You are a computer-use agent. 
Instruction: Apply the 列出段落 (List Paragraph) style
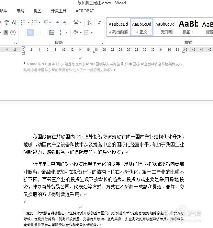pos(118,27)
